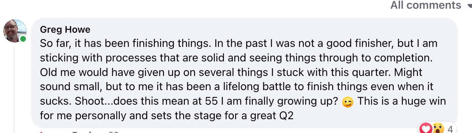472x133 pixels.
Task: Click the wow face reaction icon
Action: pyautogui.click(x=437, y=128)
